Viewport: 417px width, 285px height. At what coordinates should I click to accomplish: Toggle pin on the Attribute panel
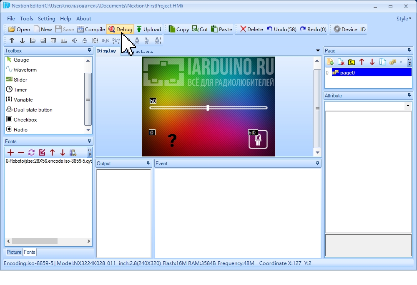tap(409, 95)
